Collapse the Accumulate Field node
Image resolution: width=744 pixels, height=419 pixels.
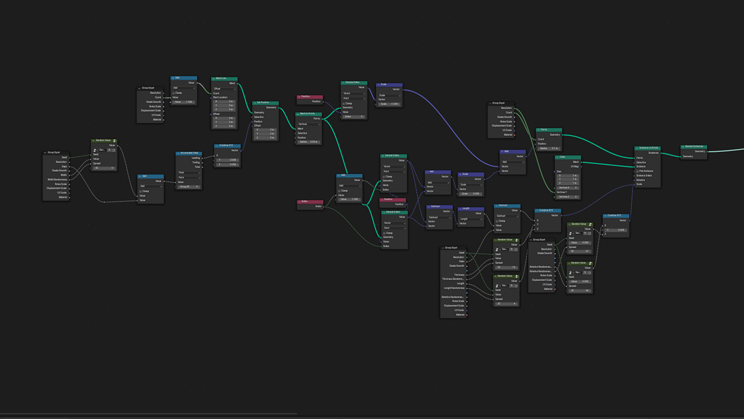178,153
